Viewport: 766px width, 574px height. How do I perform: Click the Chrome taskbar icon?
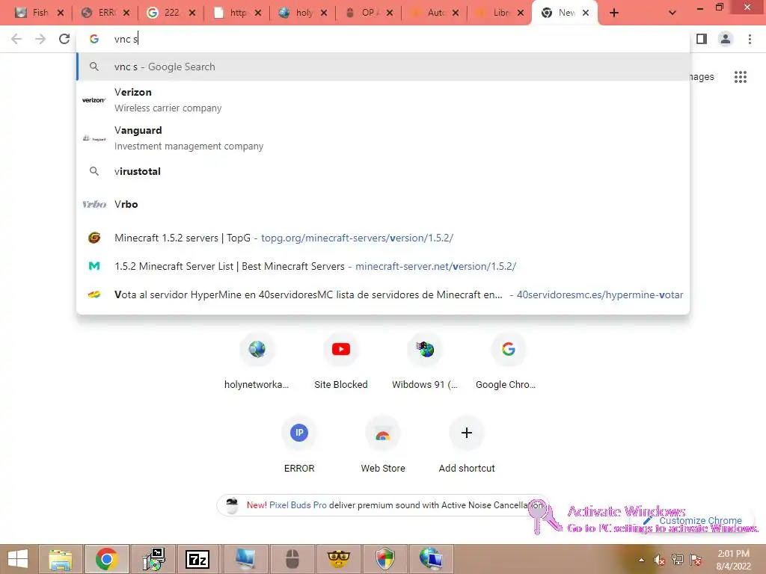click(x=106, y=559)
